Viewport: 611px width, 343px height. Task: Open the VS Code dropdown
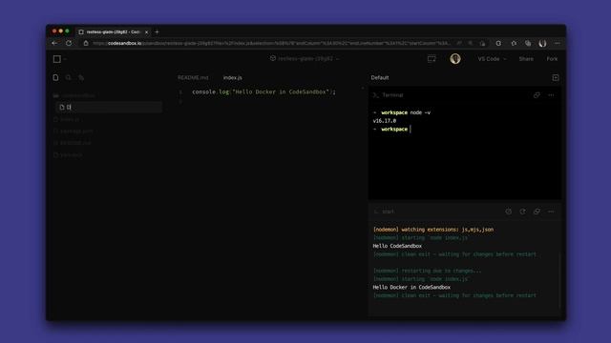tap(492, 59)
